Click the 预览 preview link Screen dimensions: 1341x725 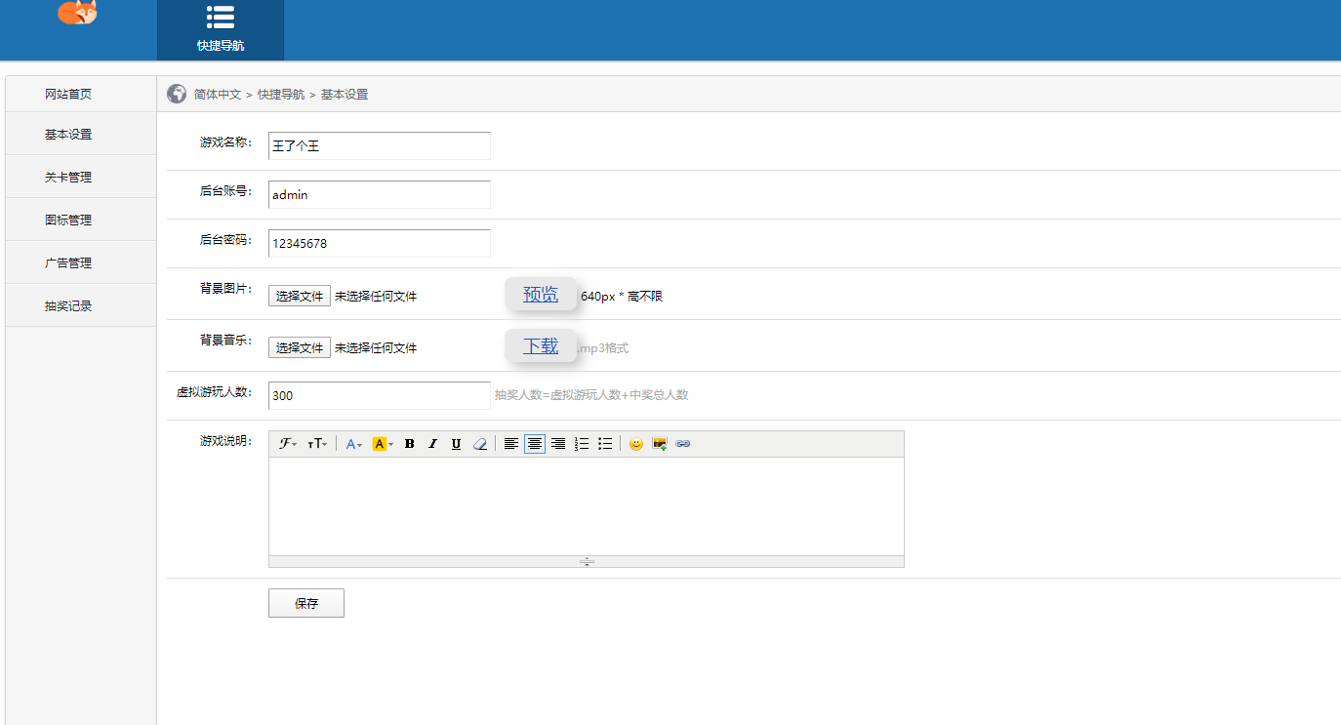[x=541, y=295]
